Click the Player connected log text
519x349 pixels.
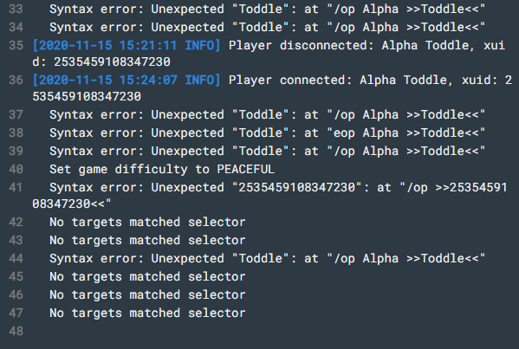271,88
